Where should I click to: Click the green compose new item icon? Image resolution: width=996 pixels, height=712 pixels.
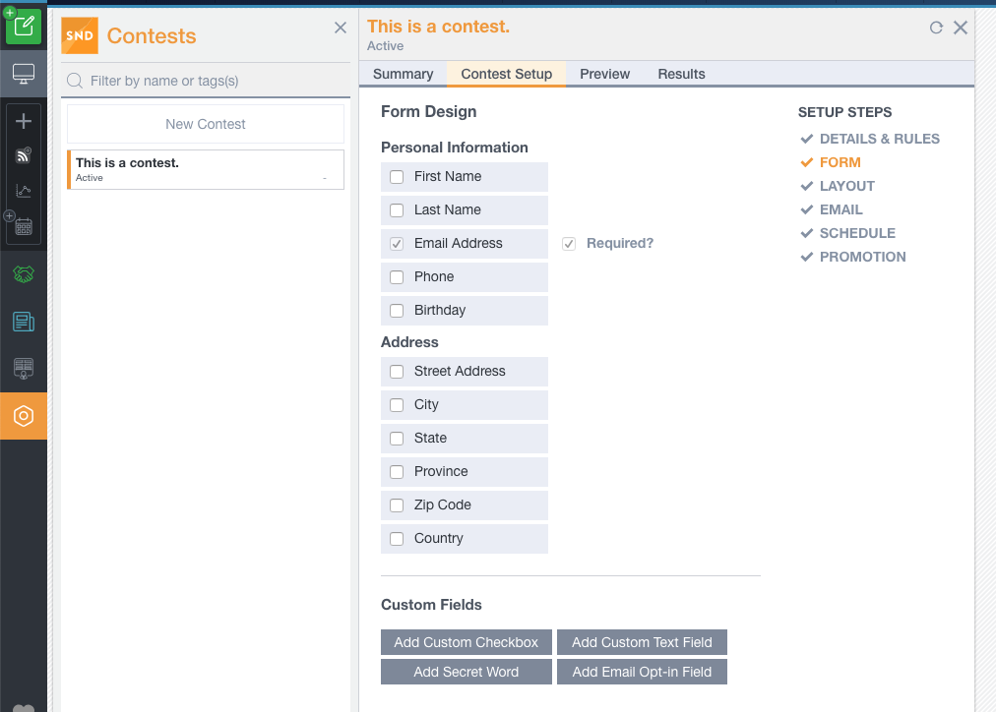(x=24, y=27)
